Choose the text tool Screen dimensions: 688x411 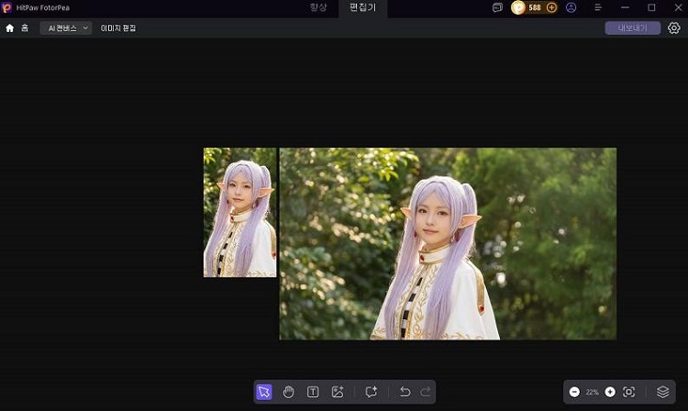tap(313, 392)
